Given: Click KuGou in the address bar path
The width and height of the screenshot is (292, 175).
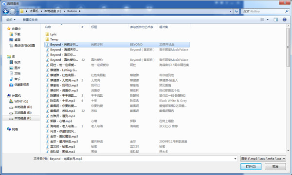Looking at the screenshot, I should pos(72,11).
